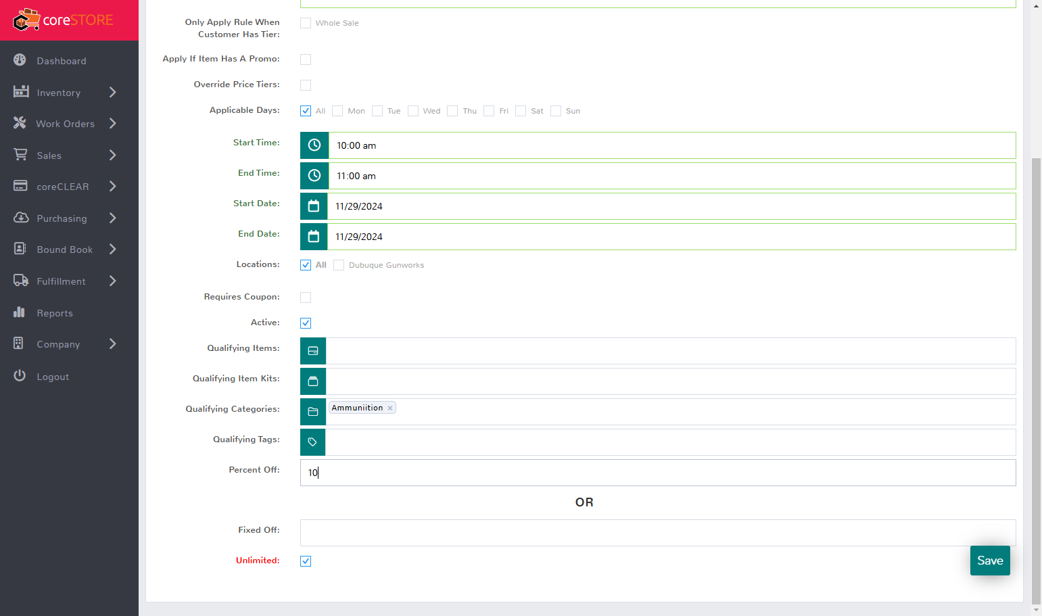Enable Apply If Item Has A Promo

[x=306, y=60]
